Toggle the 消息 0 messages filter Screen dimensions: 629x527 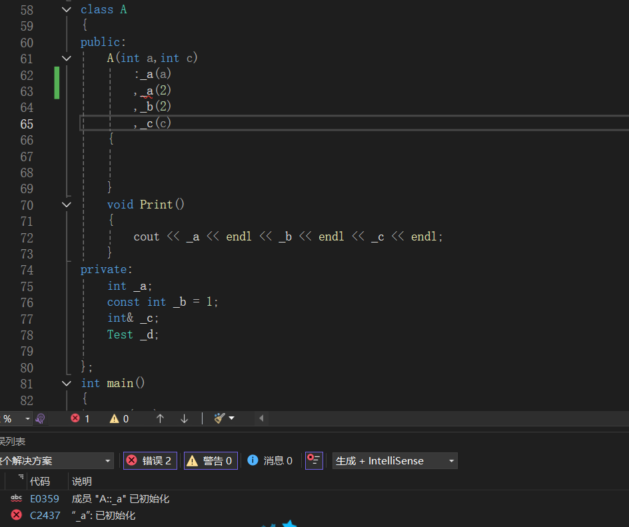coord(270,461)
